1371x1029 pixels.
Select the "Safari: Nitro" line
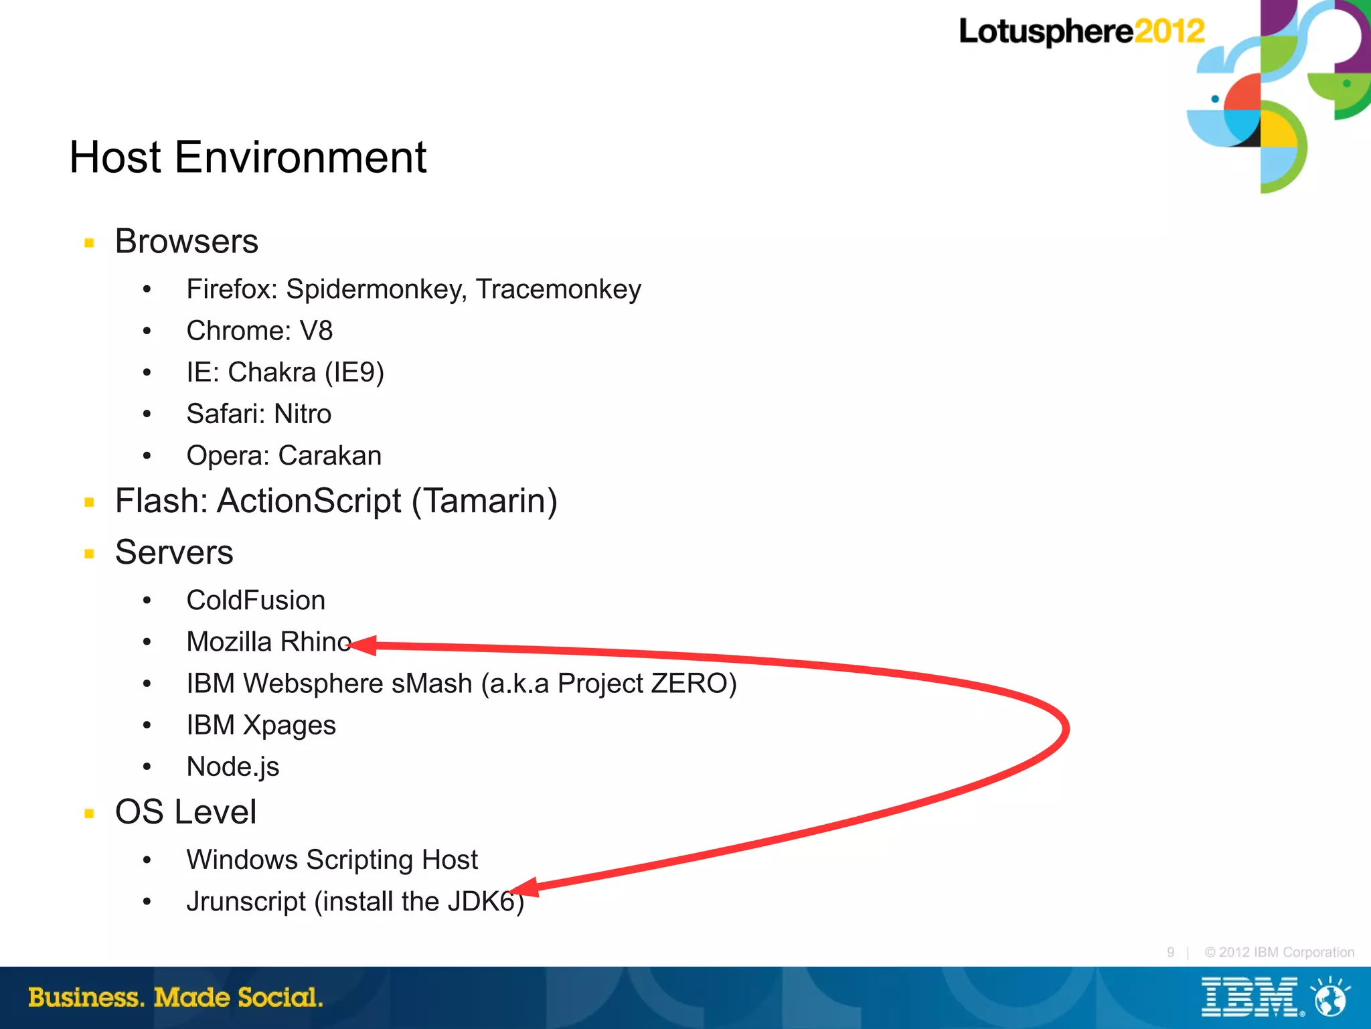click(x=259, y=414)
